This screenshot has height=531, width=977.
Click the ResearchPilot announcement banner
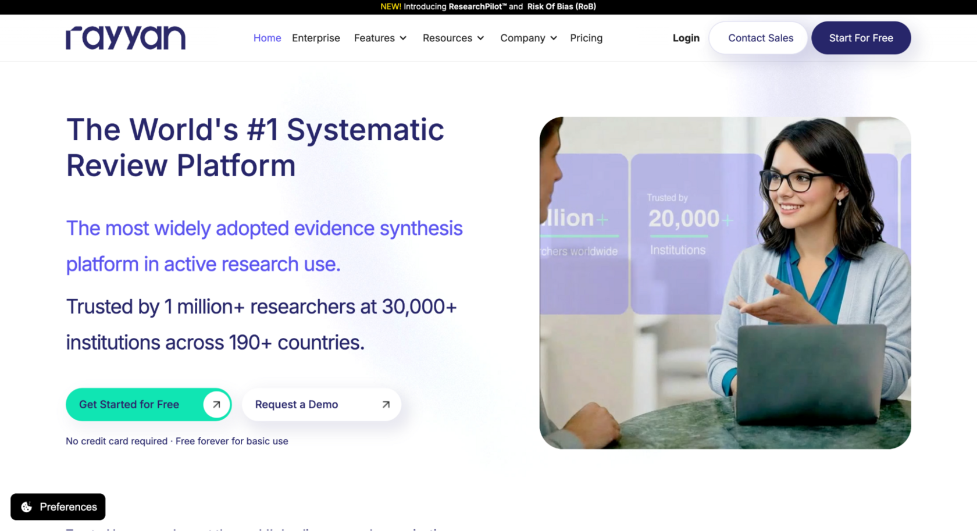click(x=489, y=7)
